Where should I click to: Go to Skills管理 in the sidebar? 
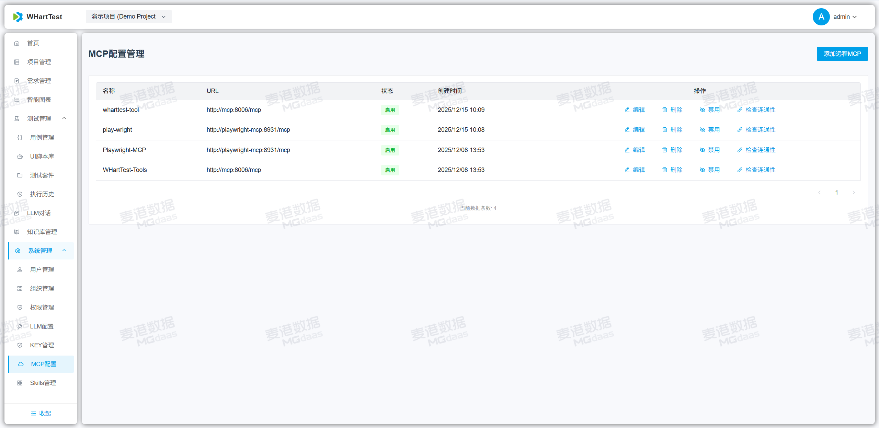tap(43, 383)
